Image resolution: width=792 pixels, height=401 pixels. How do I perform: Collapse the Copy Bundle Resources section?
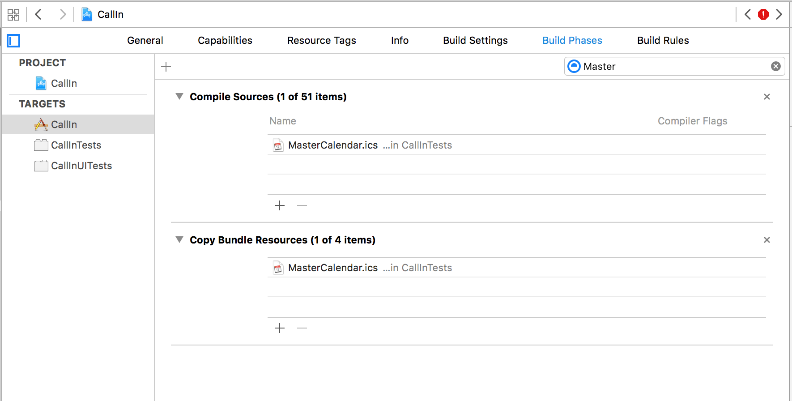coord(179,240)
